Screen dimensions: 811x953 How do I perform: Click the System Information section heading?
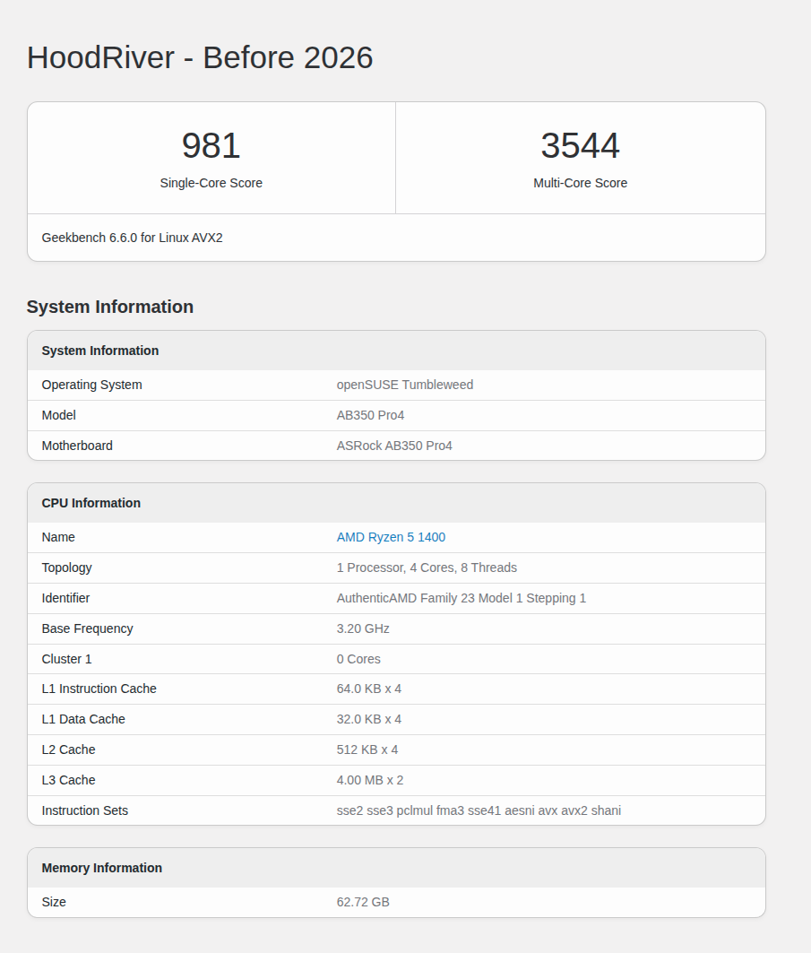(x=109, y=307)
